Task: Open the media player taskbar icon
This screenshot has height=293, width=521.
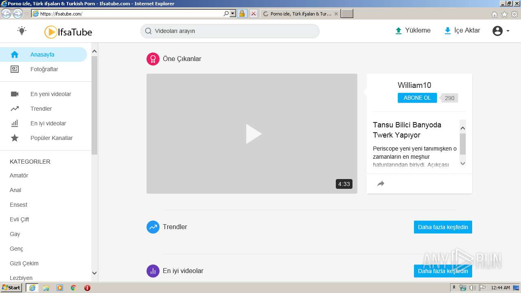Action: click(60, 288)
